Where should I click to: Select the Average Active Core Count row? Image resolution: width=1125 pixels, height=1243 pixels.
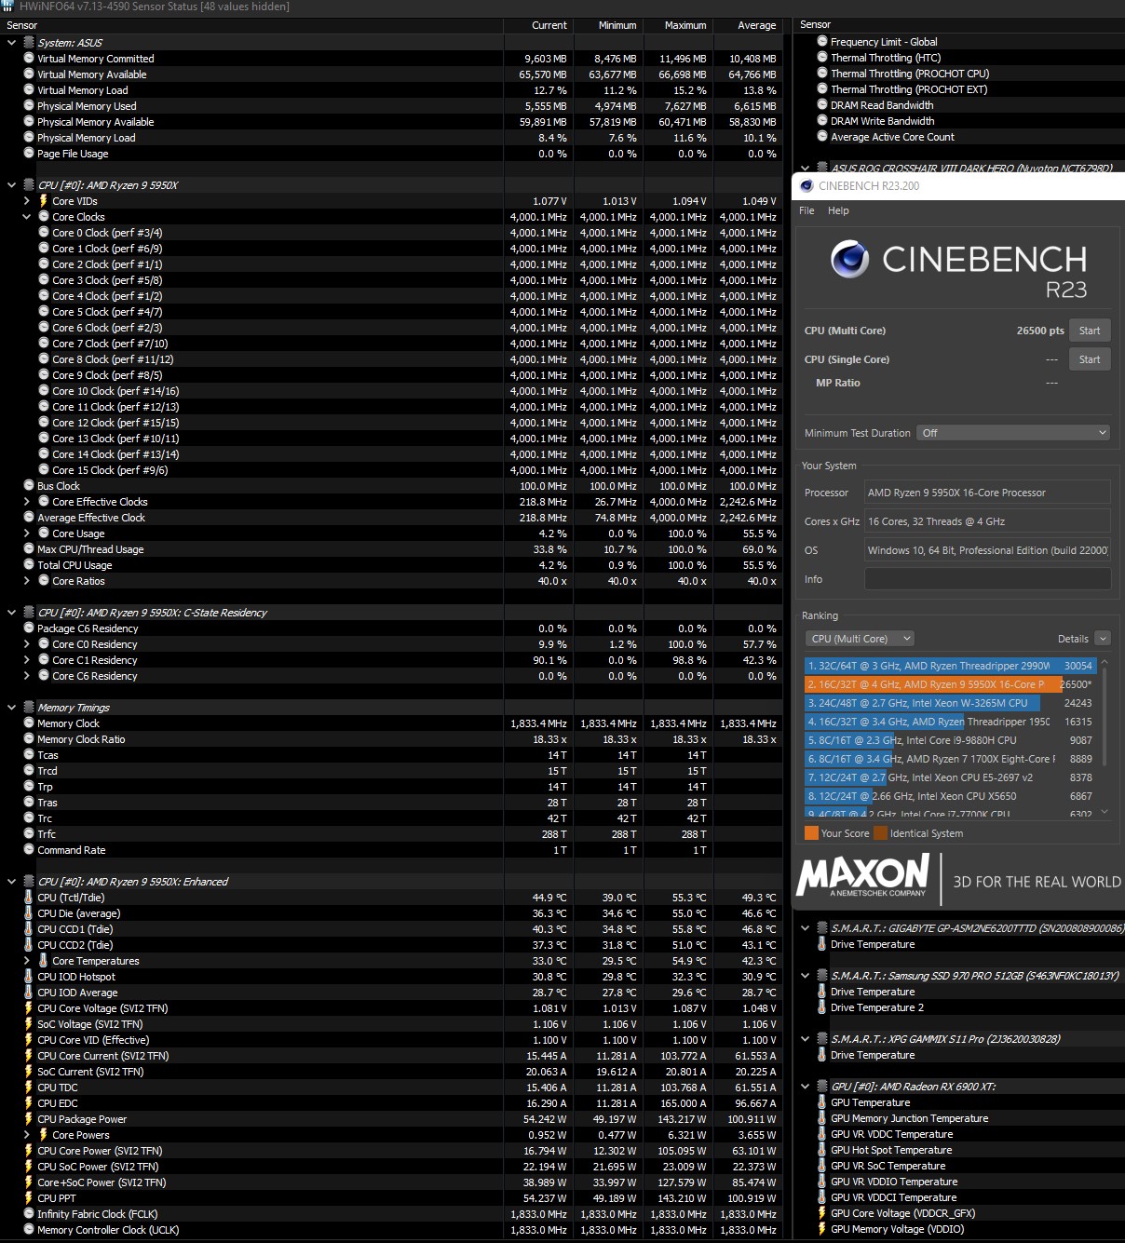(959, 136)
